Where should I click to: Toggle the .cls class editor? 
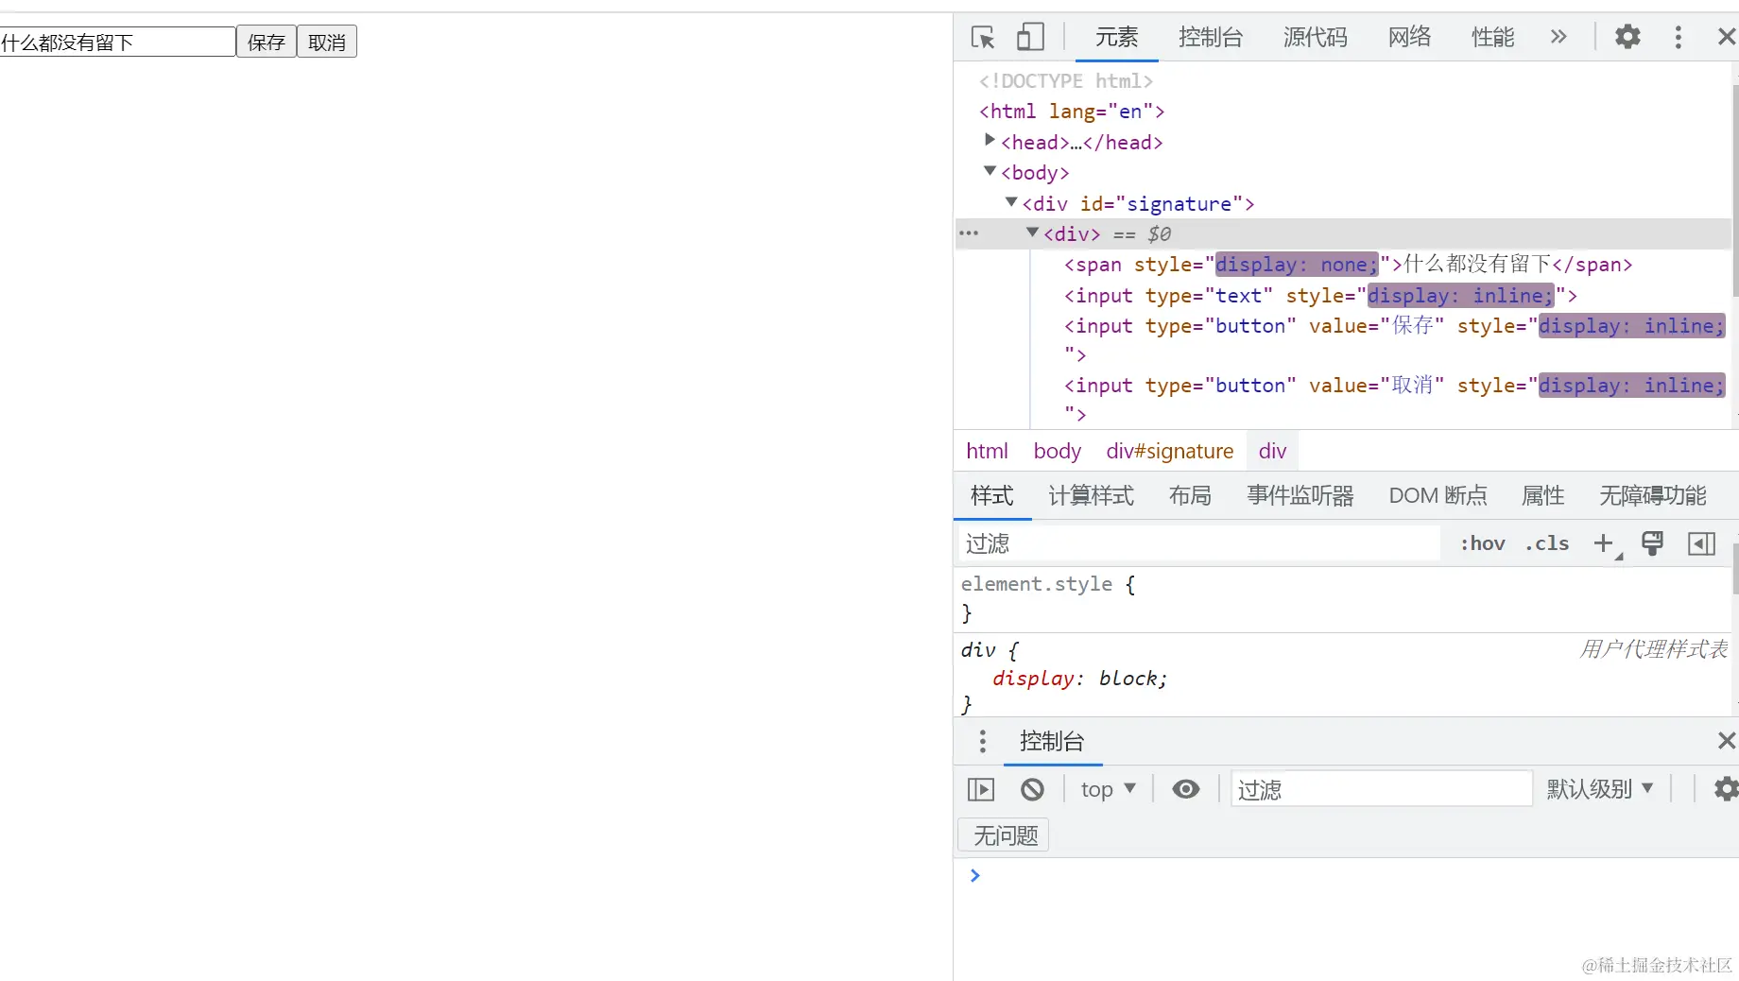1547,543
